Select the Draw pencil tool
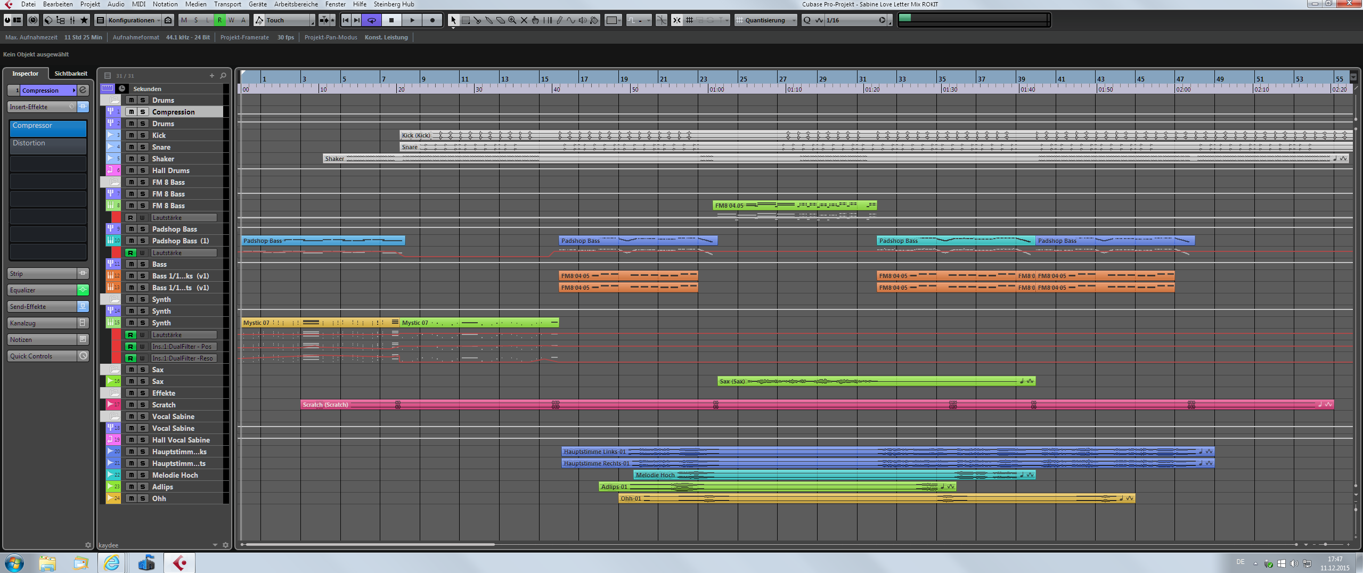Viewport: 1363px width, 573px height. (x=559, y=20)
